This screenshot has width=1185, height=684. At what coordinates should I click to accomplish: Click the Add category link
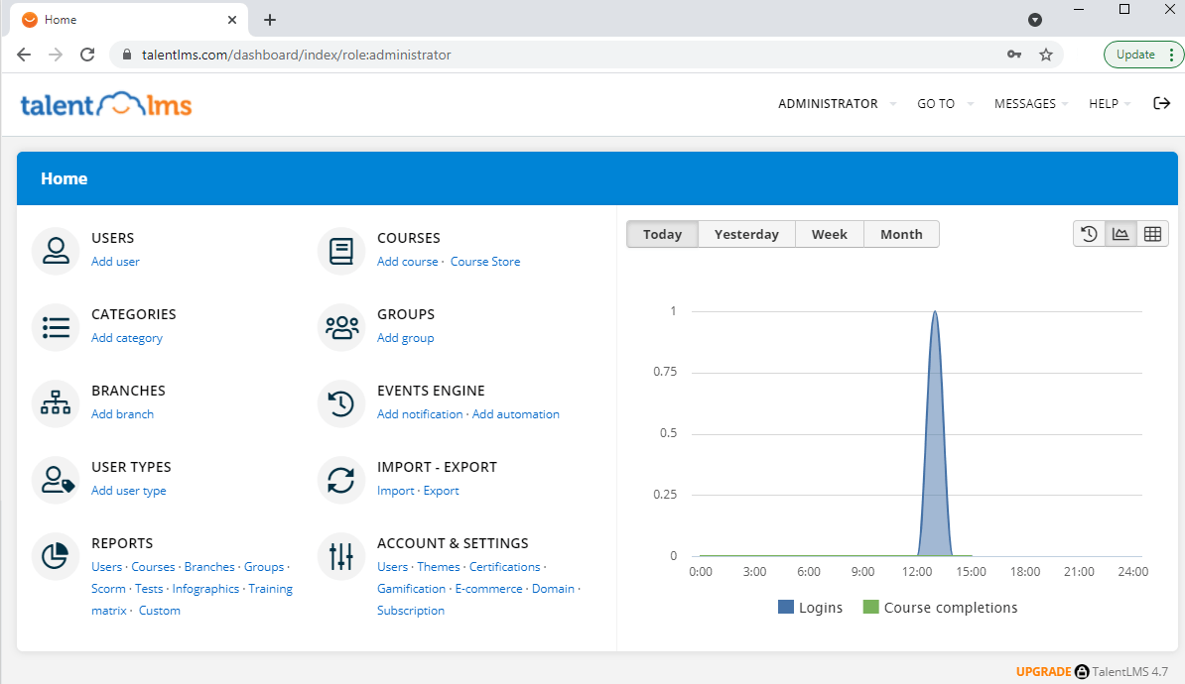point(127,337)
